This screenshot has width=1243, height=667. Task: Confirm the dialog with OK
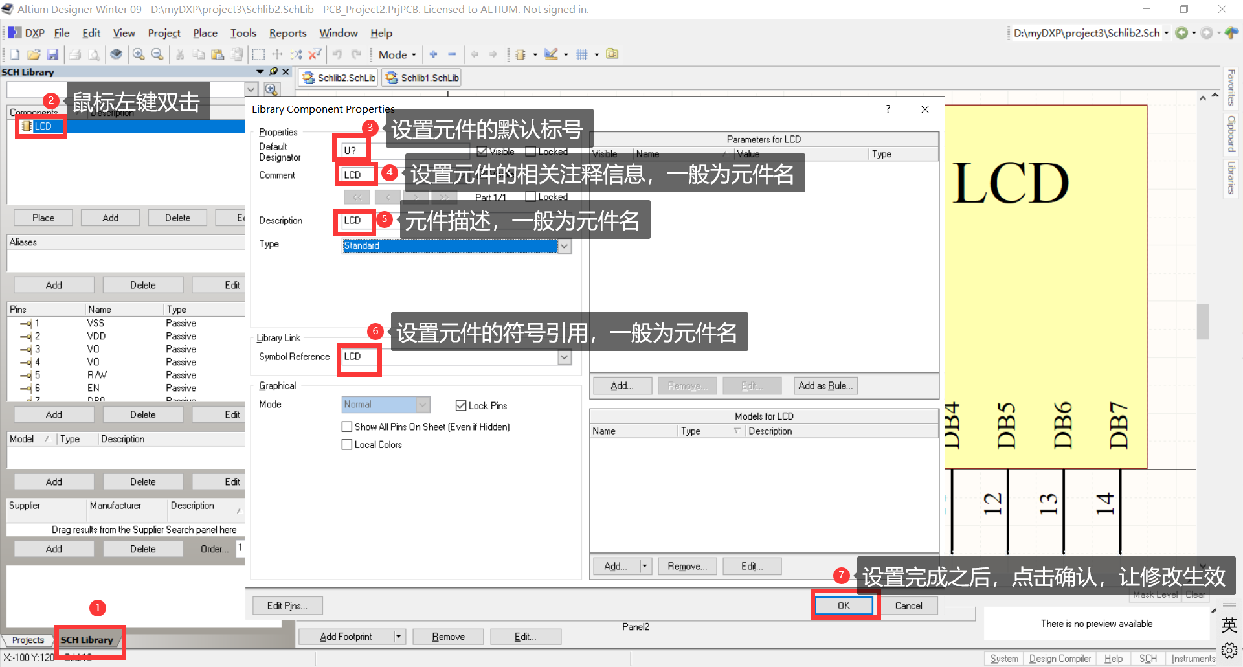pyautogui.click(x=844, y=605)
